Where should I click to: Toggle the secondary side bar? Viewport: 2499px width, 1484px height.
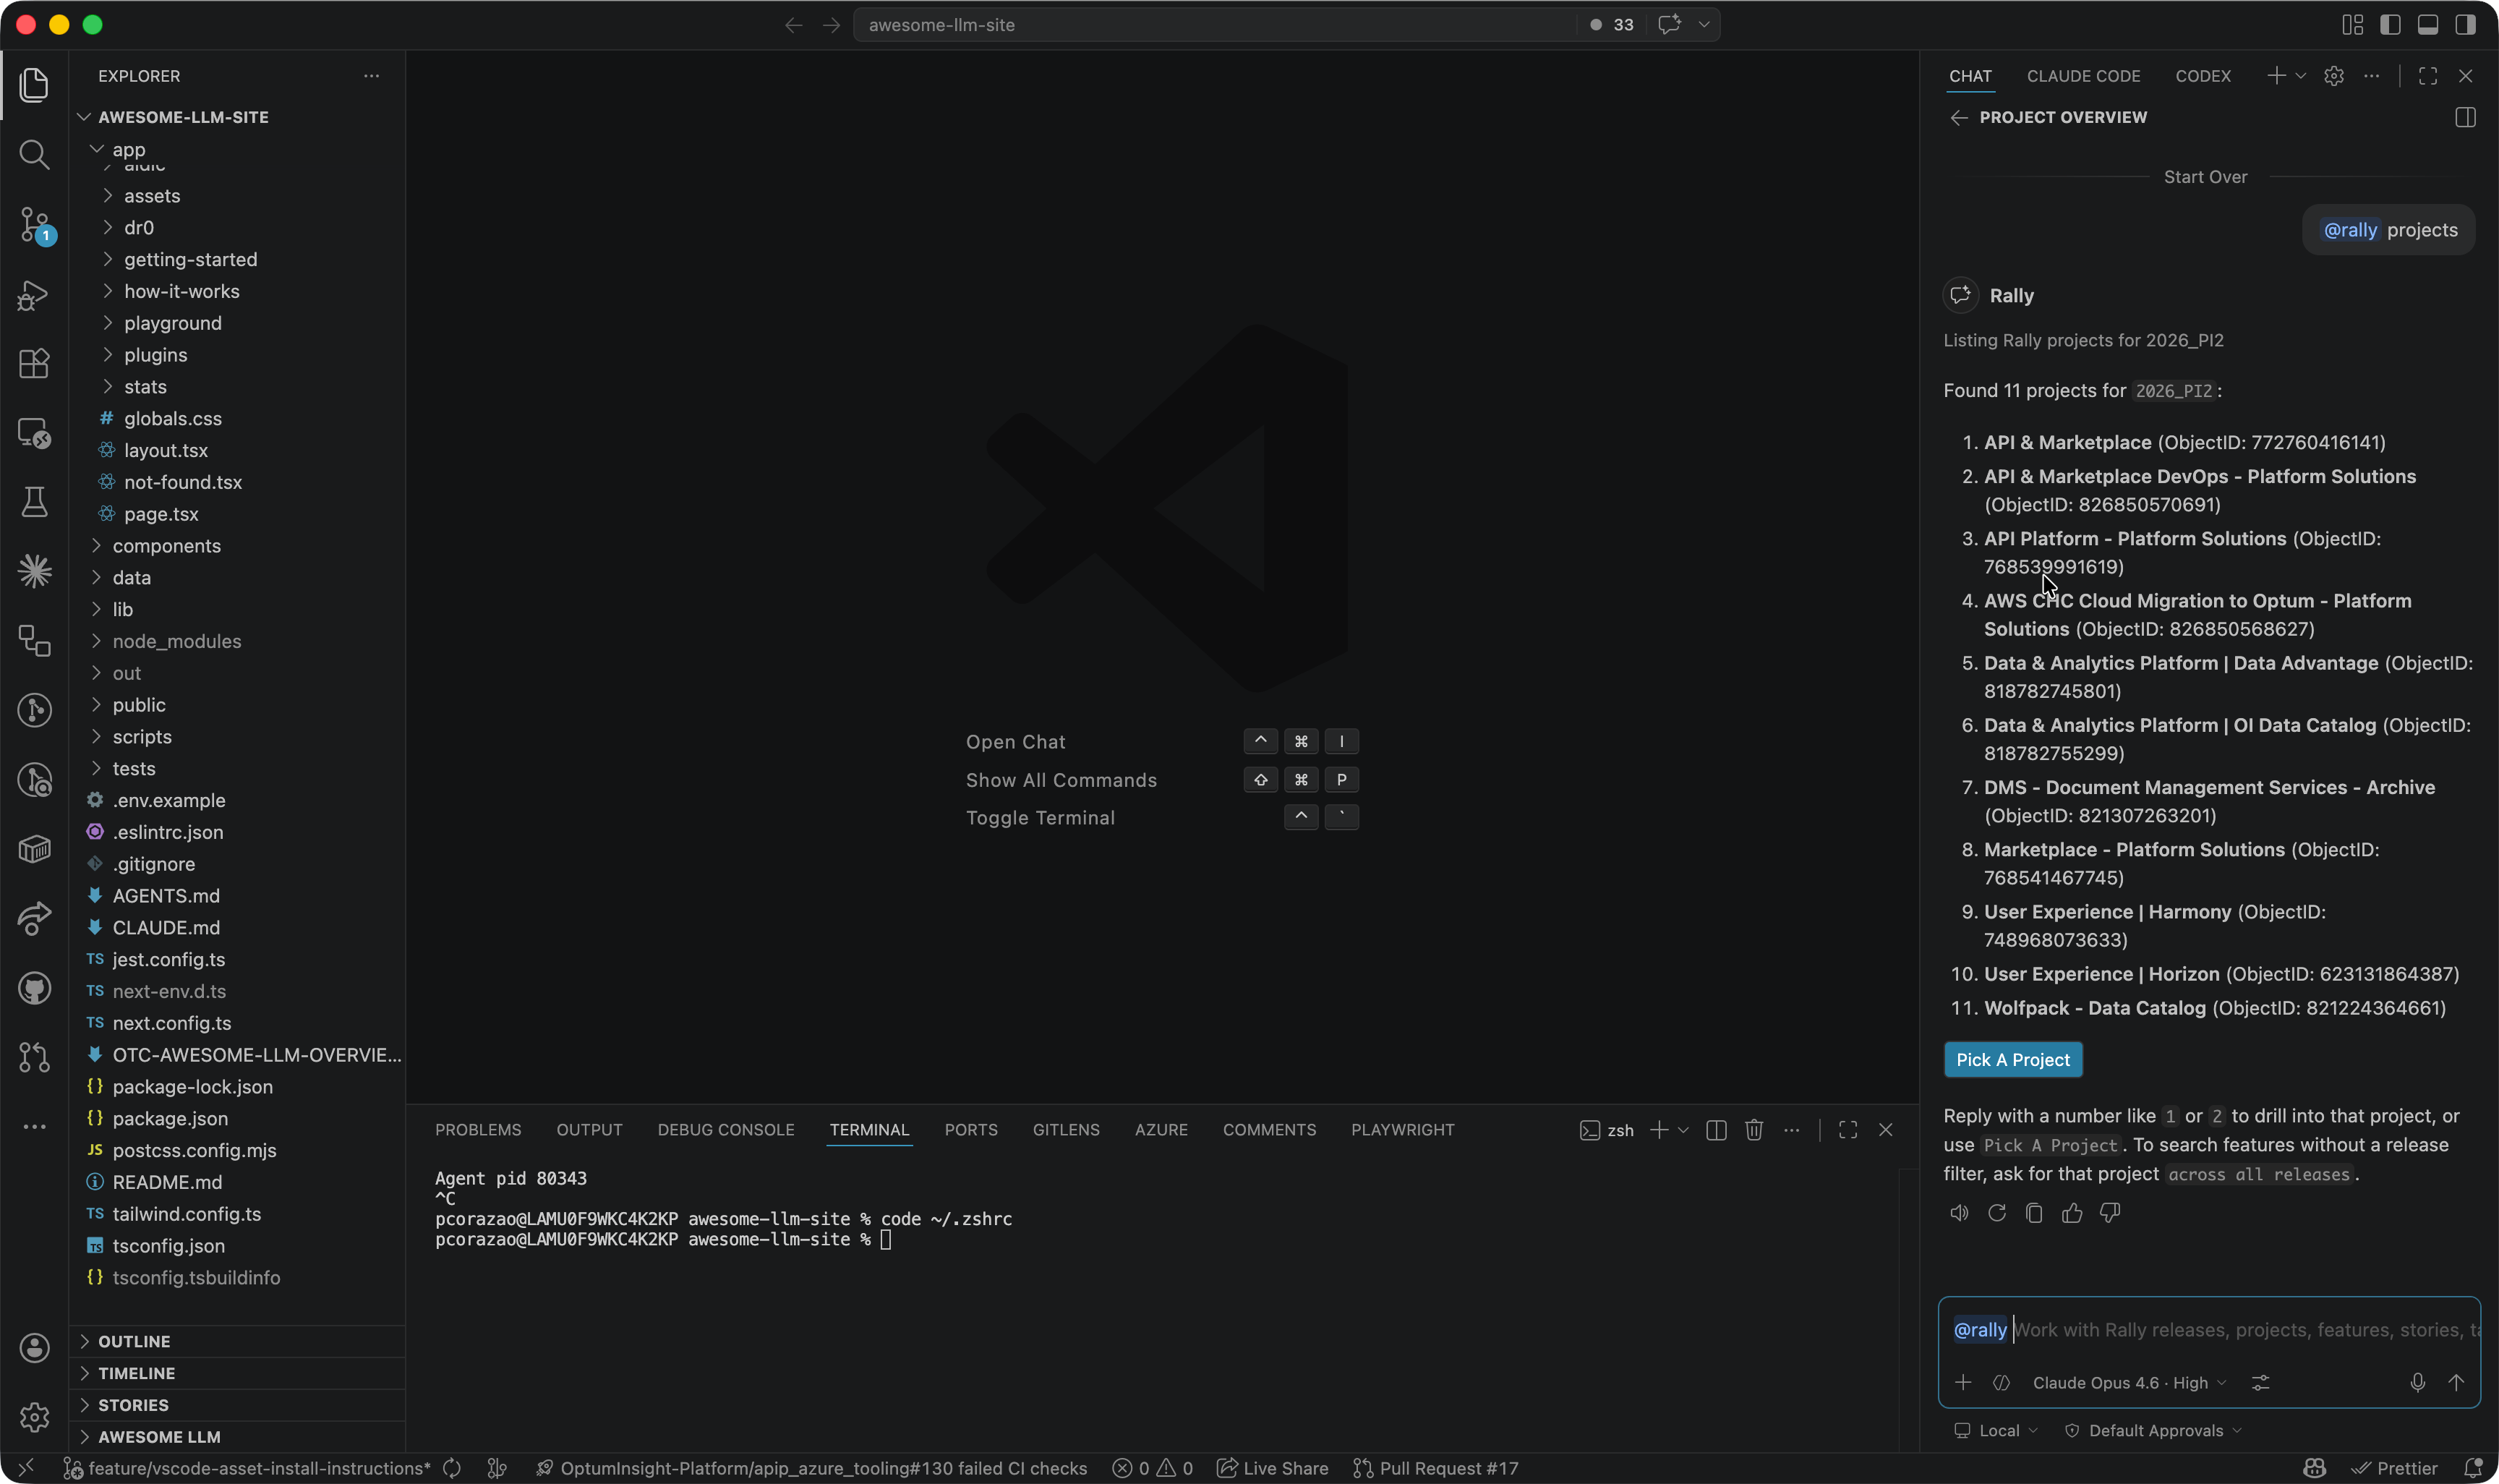pyautogui.click(x=2465, y=25)
